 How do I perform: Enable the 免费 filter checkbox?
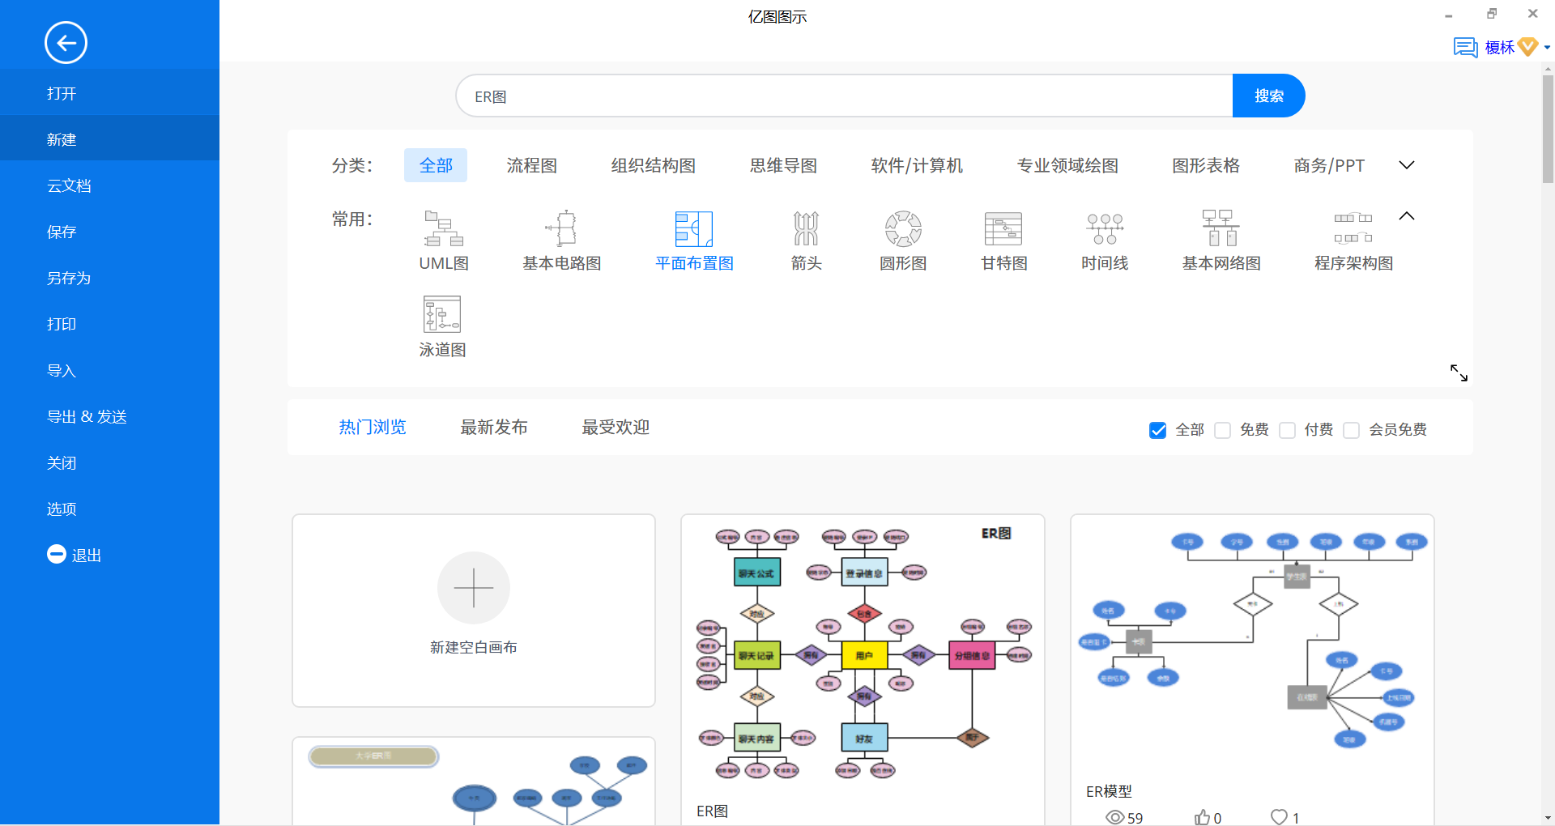click(x=1223, y=430)
